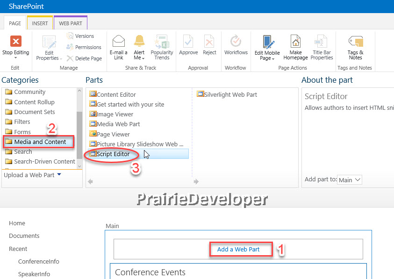Open Edit Properties in the ribbon
The image size is (394, 279).
pyautogui.click(x=49, y=48)
